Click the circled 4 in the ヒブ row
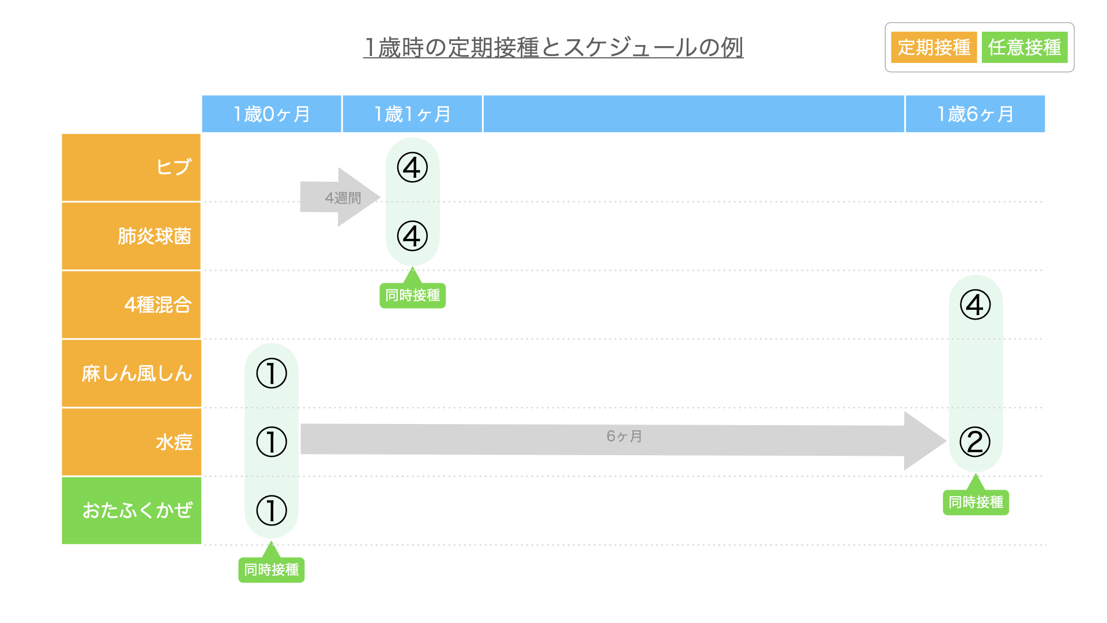Screen dimensions: 1107x623 click(412, 168)
